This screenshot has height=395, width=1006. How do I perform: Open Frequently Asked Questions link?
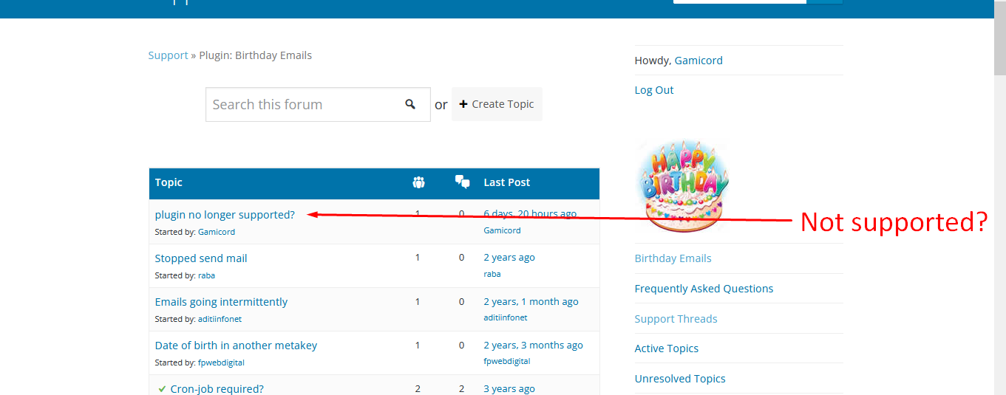(704, 289)
